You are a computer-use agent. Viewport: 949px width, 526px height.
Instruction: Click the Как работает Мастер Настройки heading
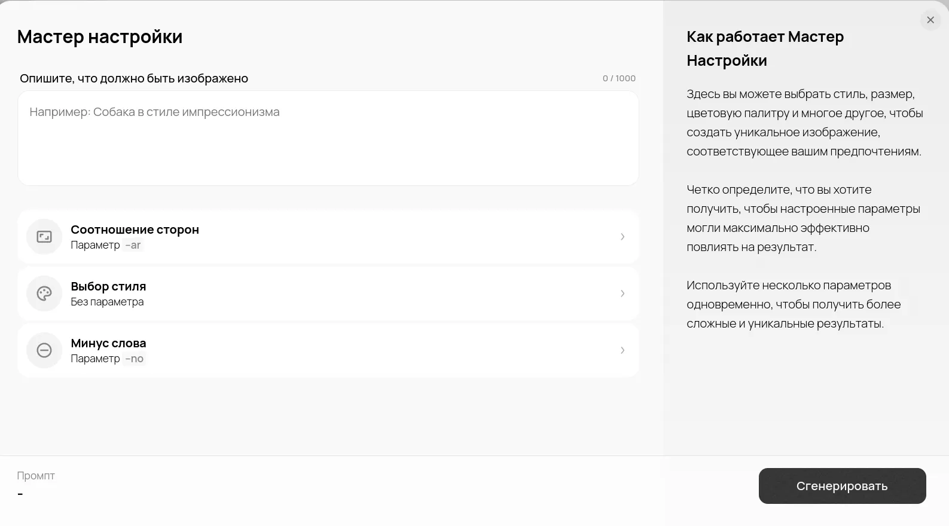[765, 48]
